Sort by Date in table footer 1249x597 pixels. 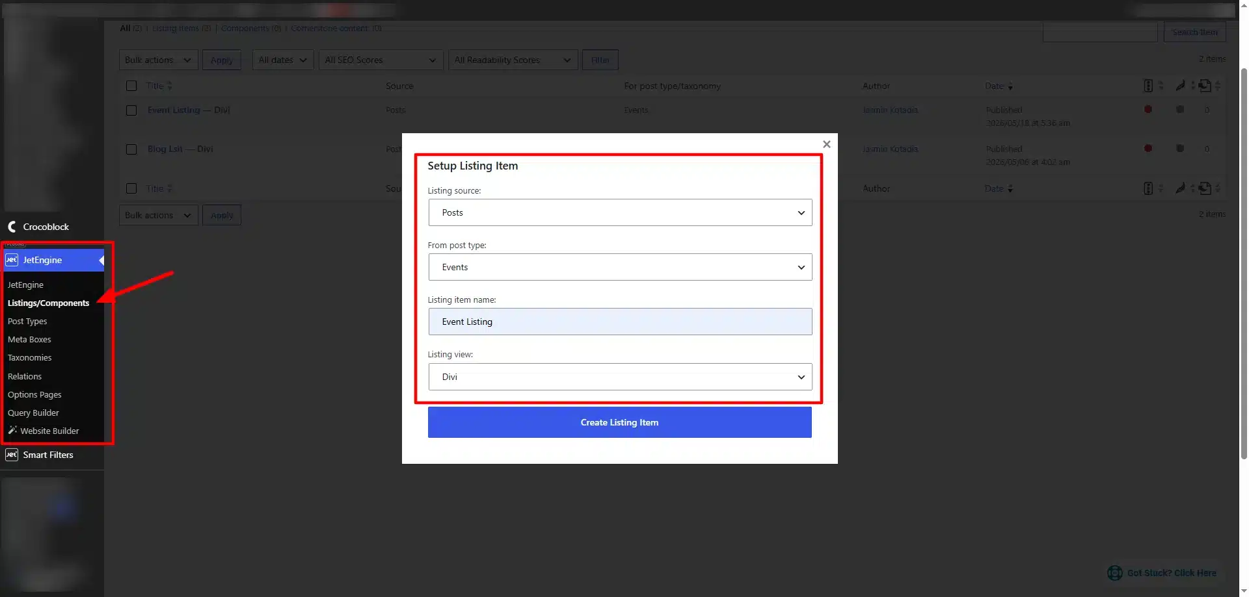[x=999, y=188]
